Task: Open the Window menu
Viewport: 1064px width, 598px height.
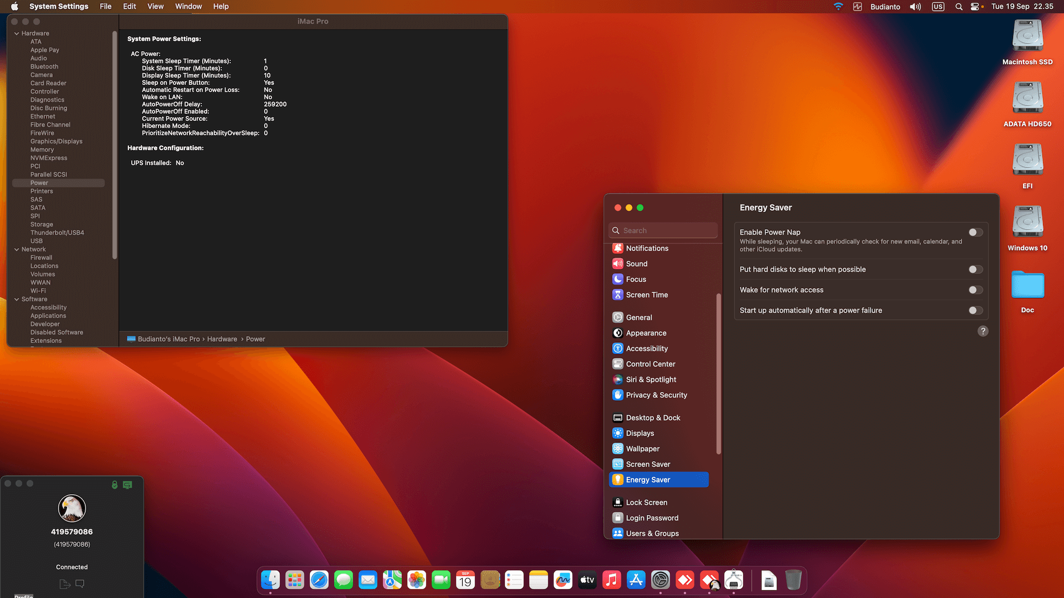Action: [x=188, y=7]
